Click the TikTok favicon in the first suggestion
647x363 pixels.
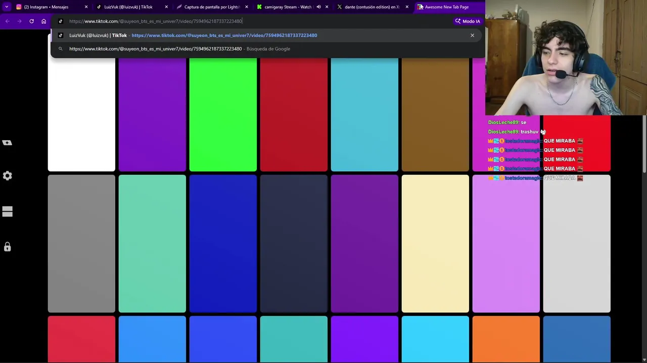click(60, 35)
